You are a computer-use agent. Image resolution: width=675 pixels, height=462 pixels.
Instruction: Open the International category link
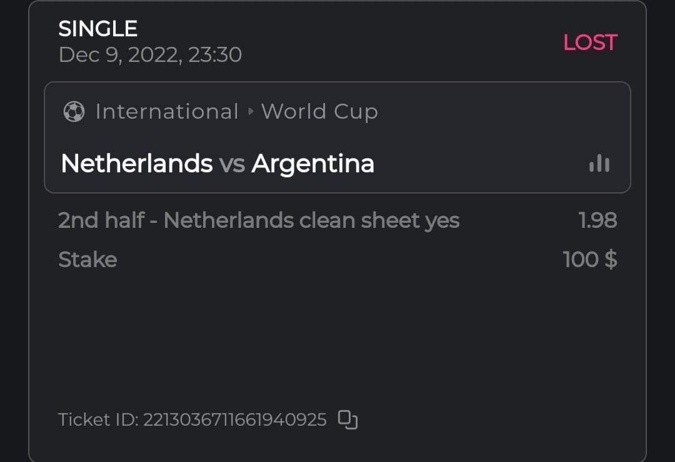click(167, 112)
